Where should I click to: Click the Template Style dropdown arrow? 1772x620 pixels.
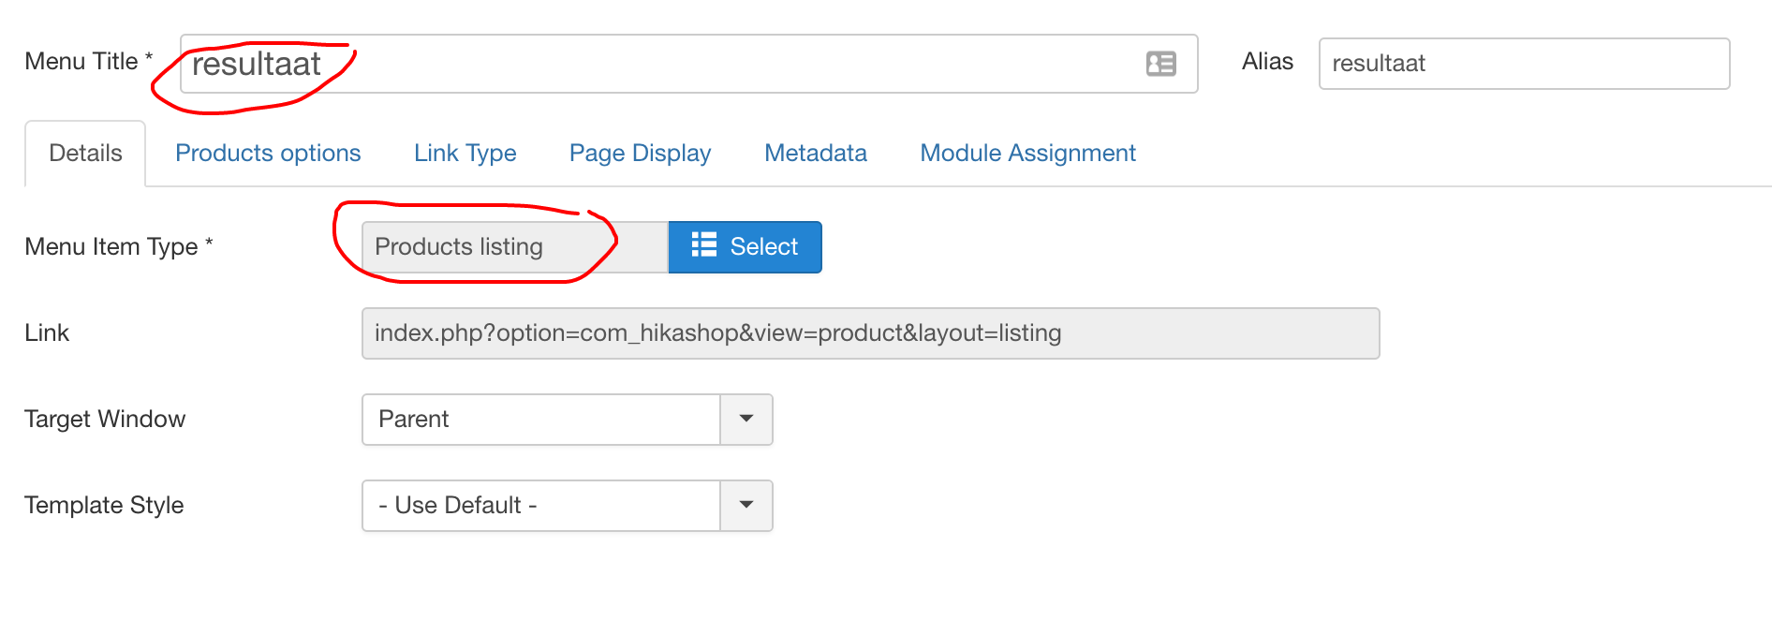pos(746,505)
